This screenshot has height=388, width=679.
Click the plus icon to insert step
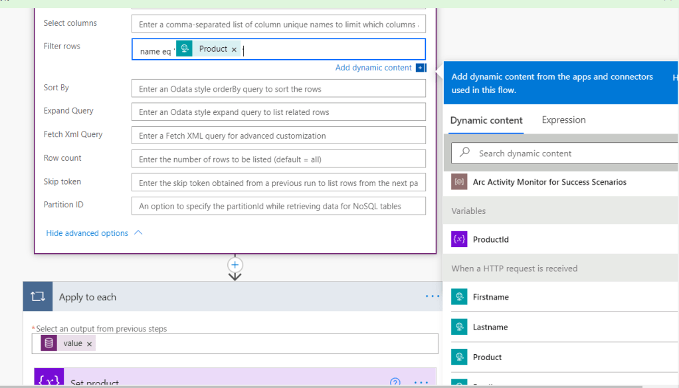(x=235, y=264)
